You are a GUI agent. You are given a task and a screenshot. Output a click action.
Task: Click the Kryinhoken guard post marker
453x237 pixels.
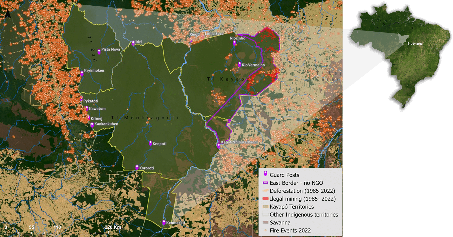click(x=82, y=74)
